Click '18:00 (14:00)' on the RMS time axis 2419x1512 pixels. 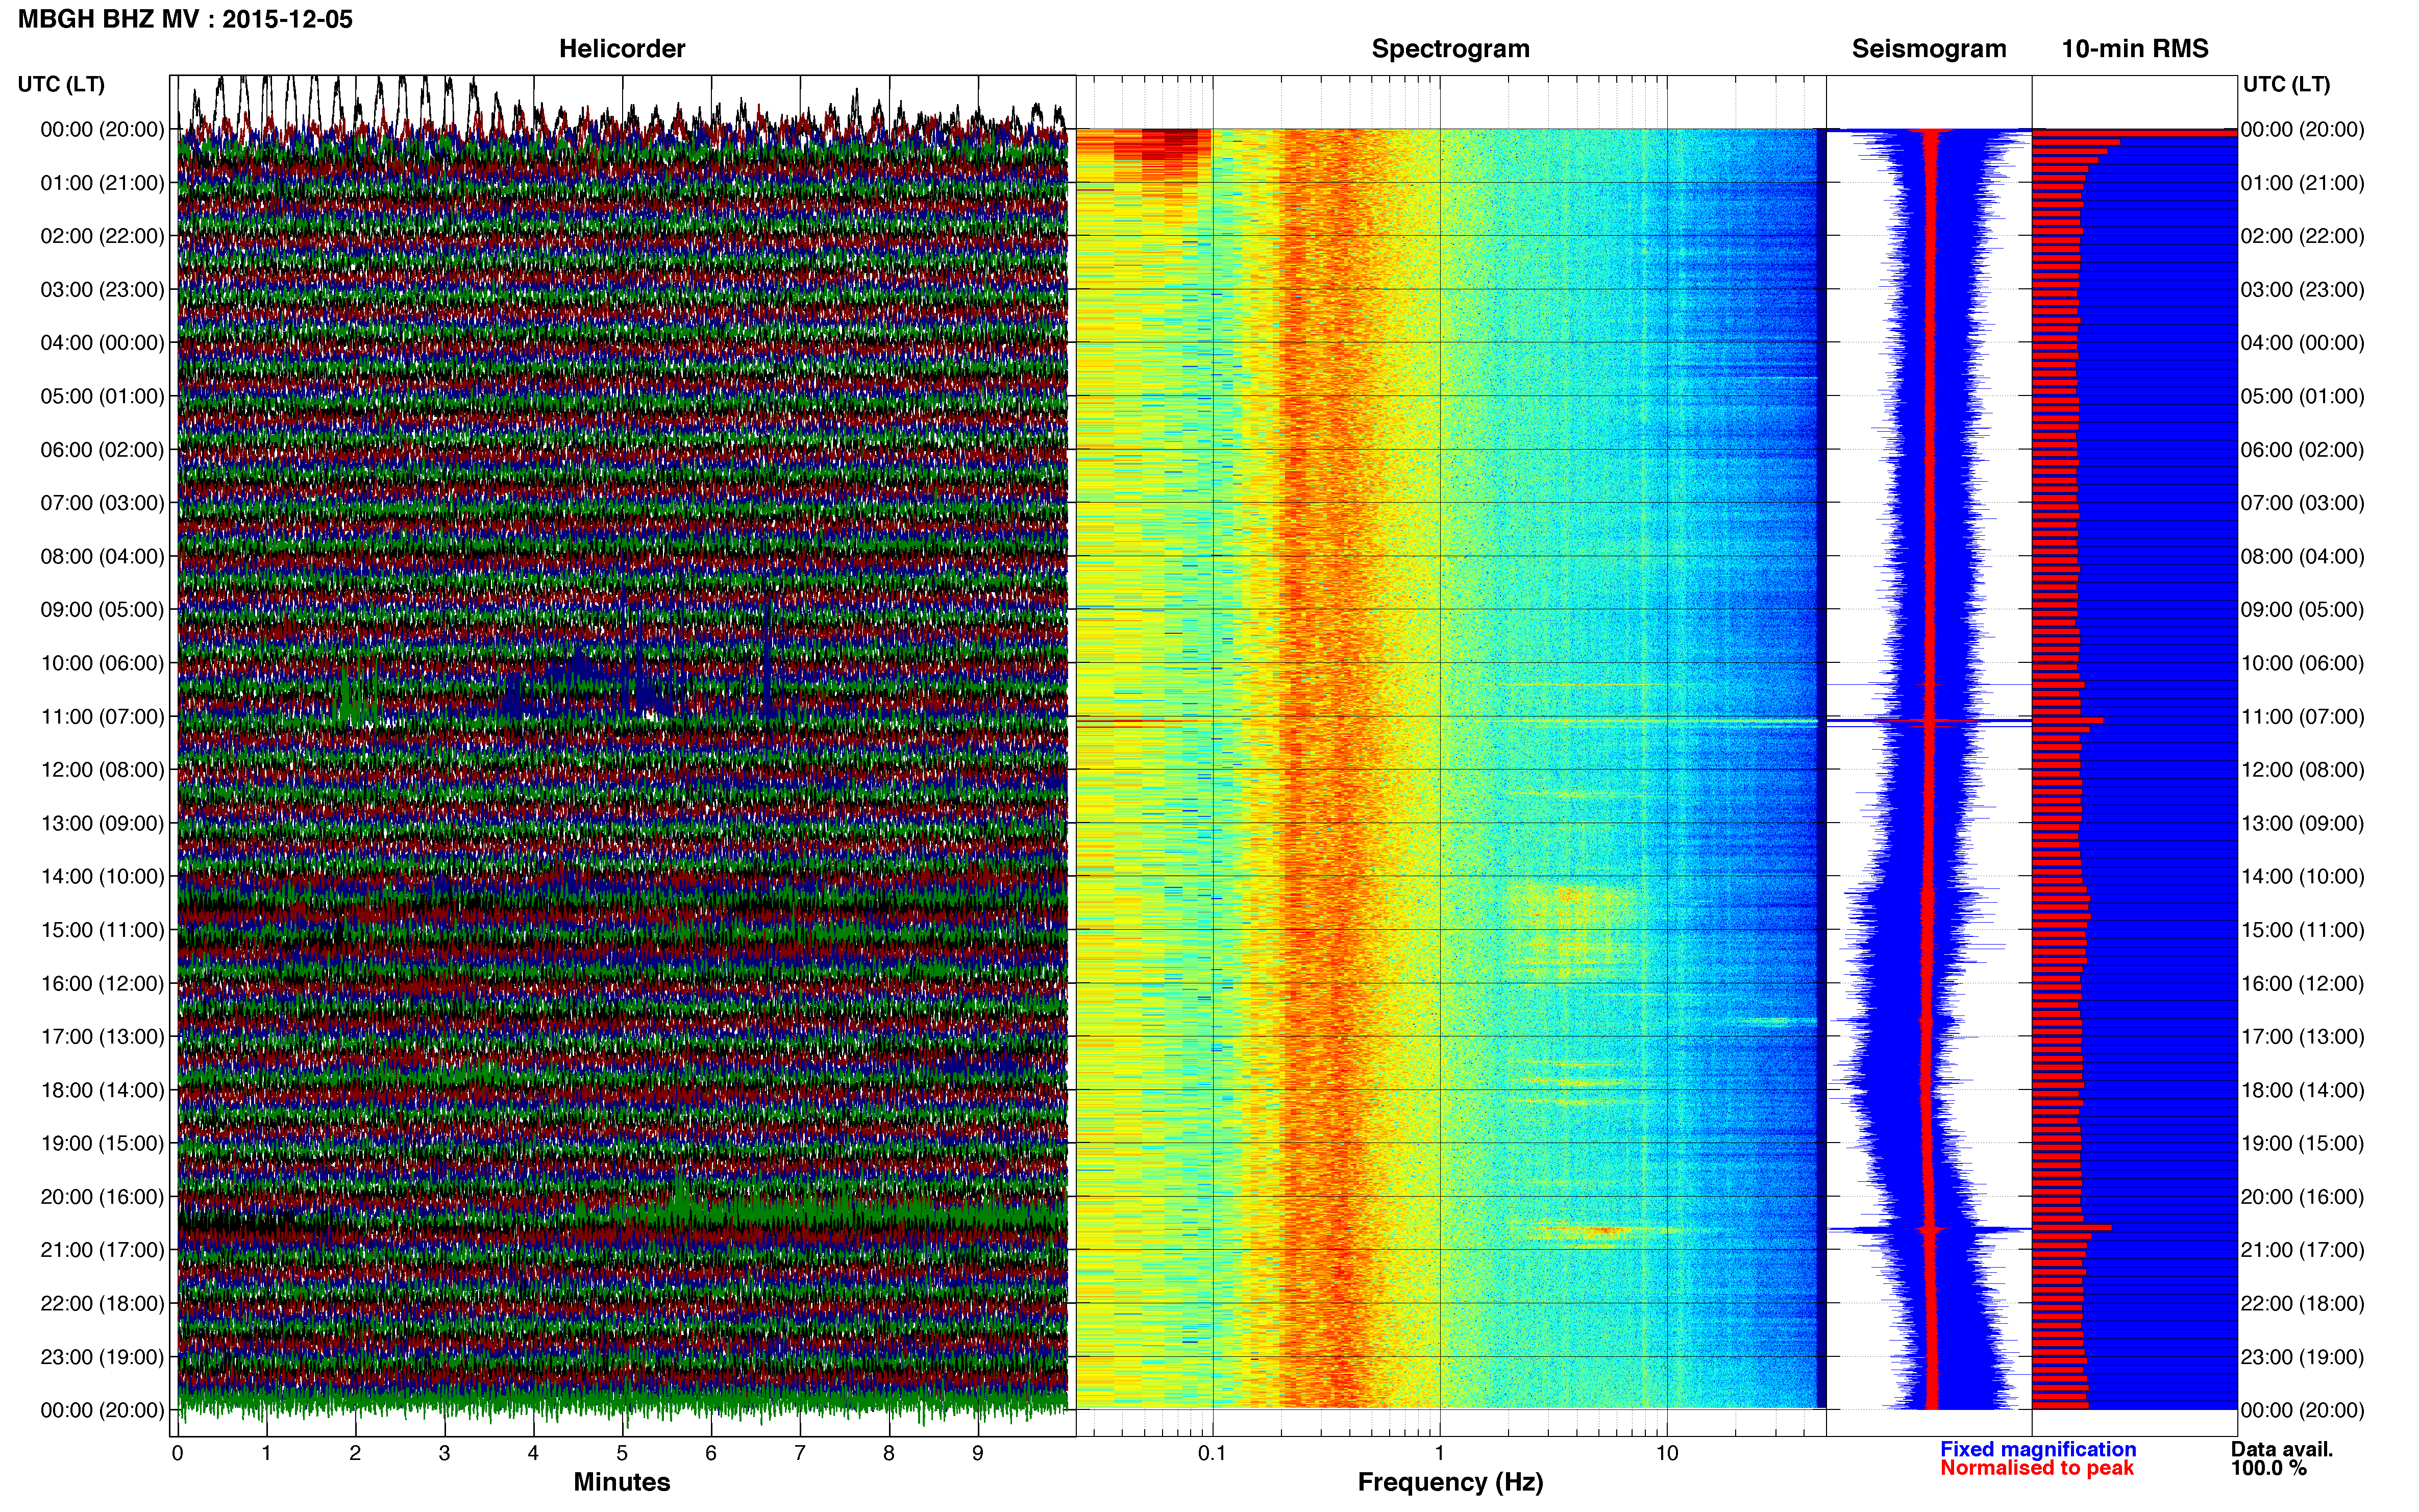pyautogui.click(x=2303, y=1090)
